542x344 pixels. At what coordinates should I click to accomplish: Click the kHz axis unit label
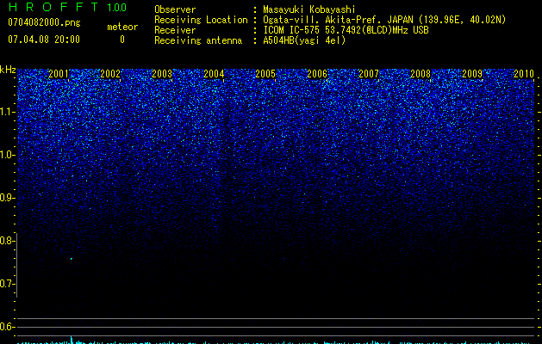(8, 70)
